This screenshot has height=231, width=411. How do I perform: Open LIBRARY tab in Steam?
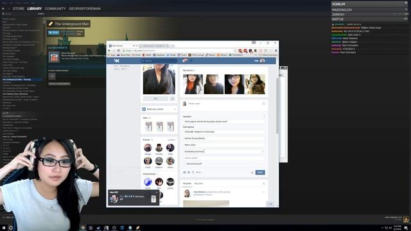[x=35, y=8]
